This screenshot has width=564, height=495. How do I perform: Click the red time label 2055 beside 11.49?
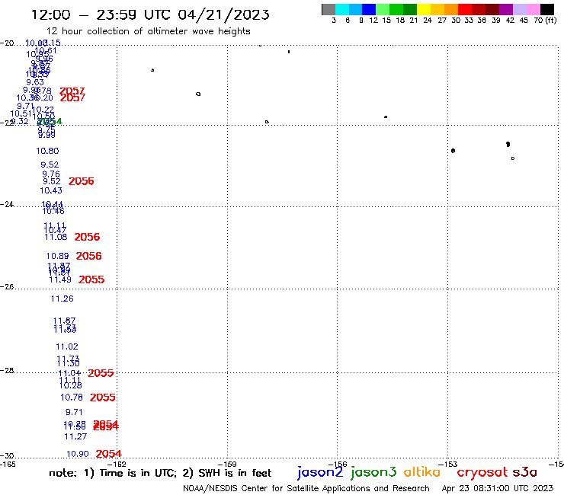coord(91,279)
